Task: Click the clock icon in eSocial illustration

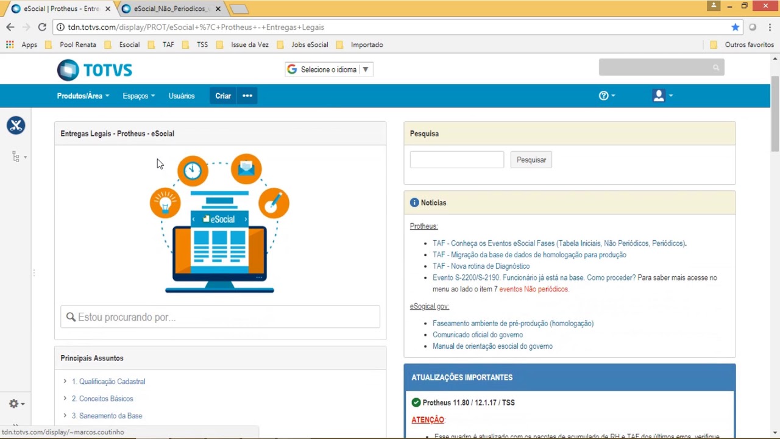Action: coord(193,171)
